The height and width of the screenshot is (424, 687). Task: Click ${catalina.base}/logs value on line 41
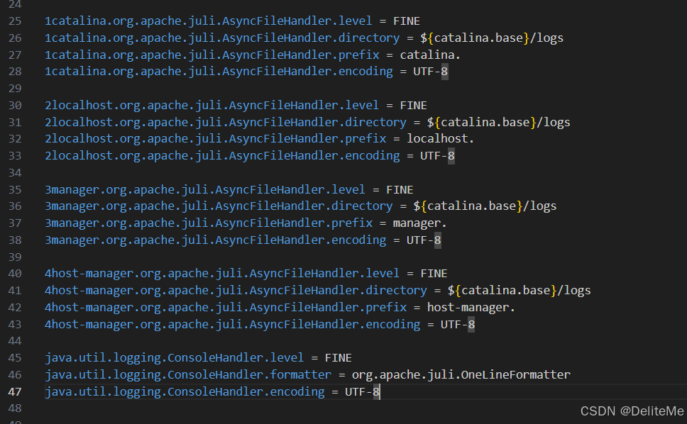[520, 291]
